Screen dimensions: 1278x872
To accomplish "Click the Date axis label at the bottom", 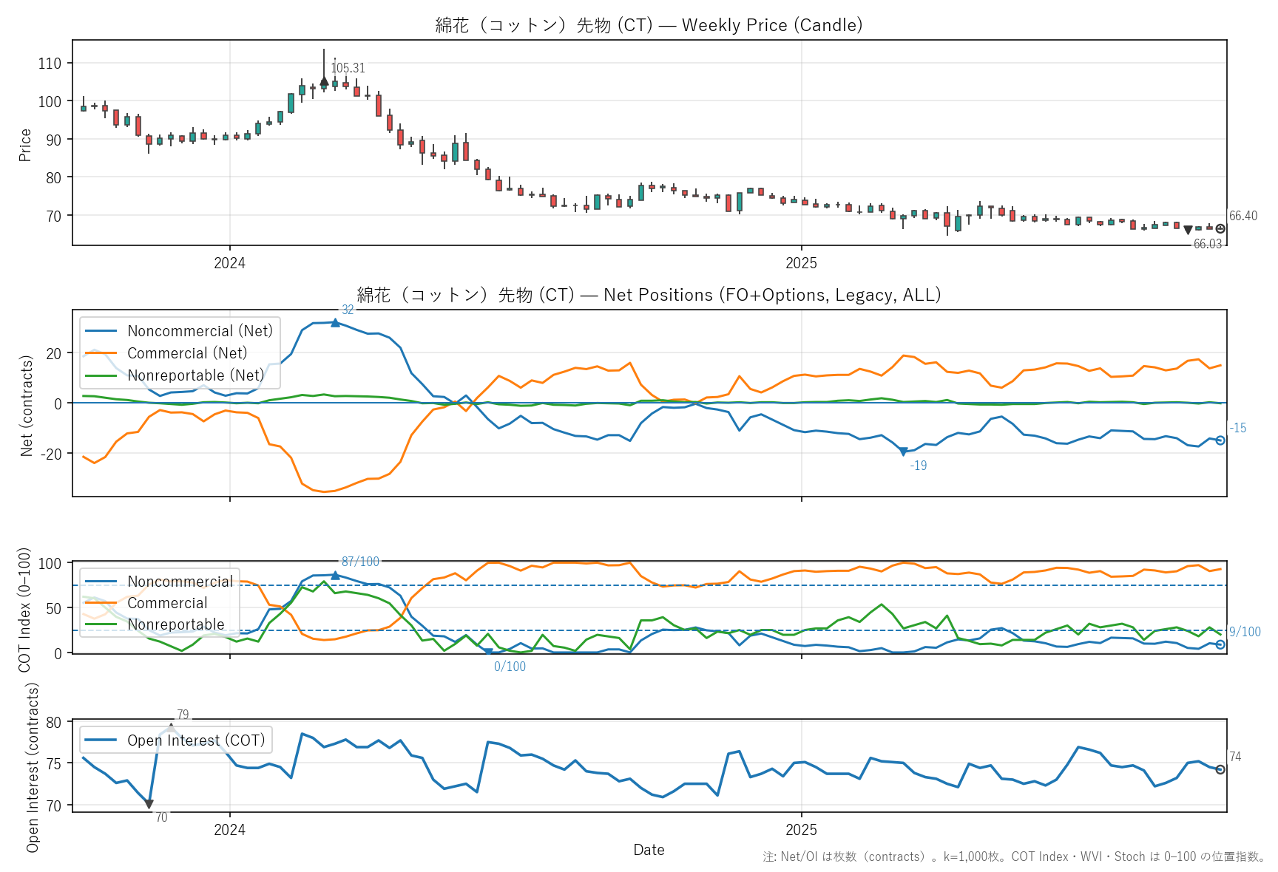I will tap(649, 850).
